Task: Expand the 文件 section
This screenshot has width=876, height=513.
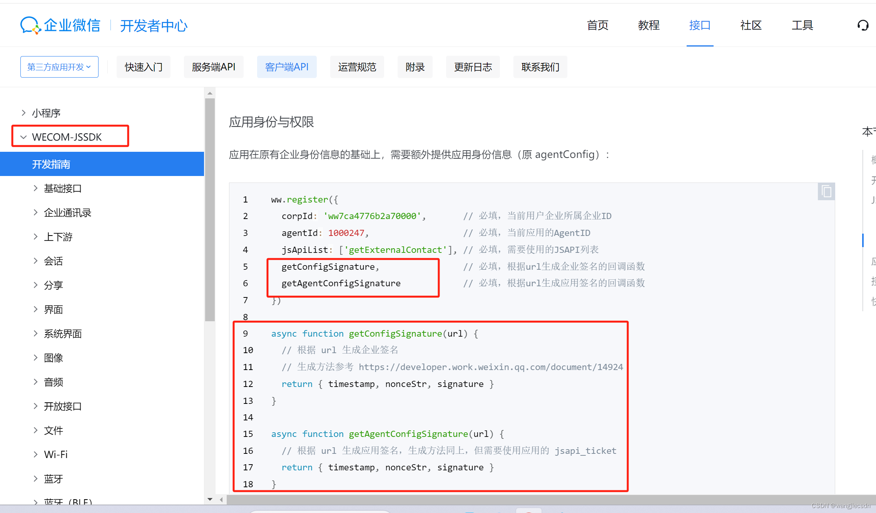Action: (x=35, y=430)
